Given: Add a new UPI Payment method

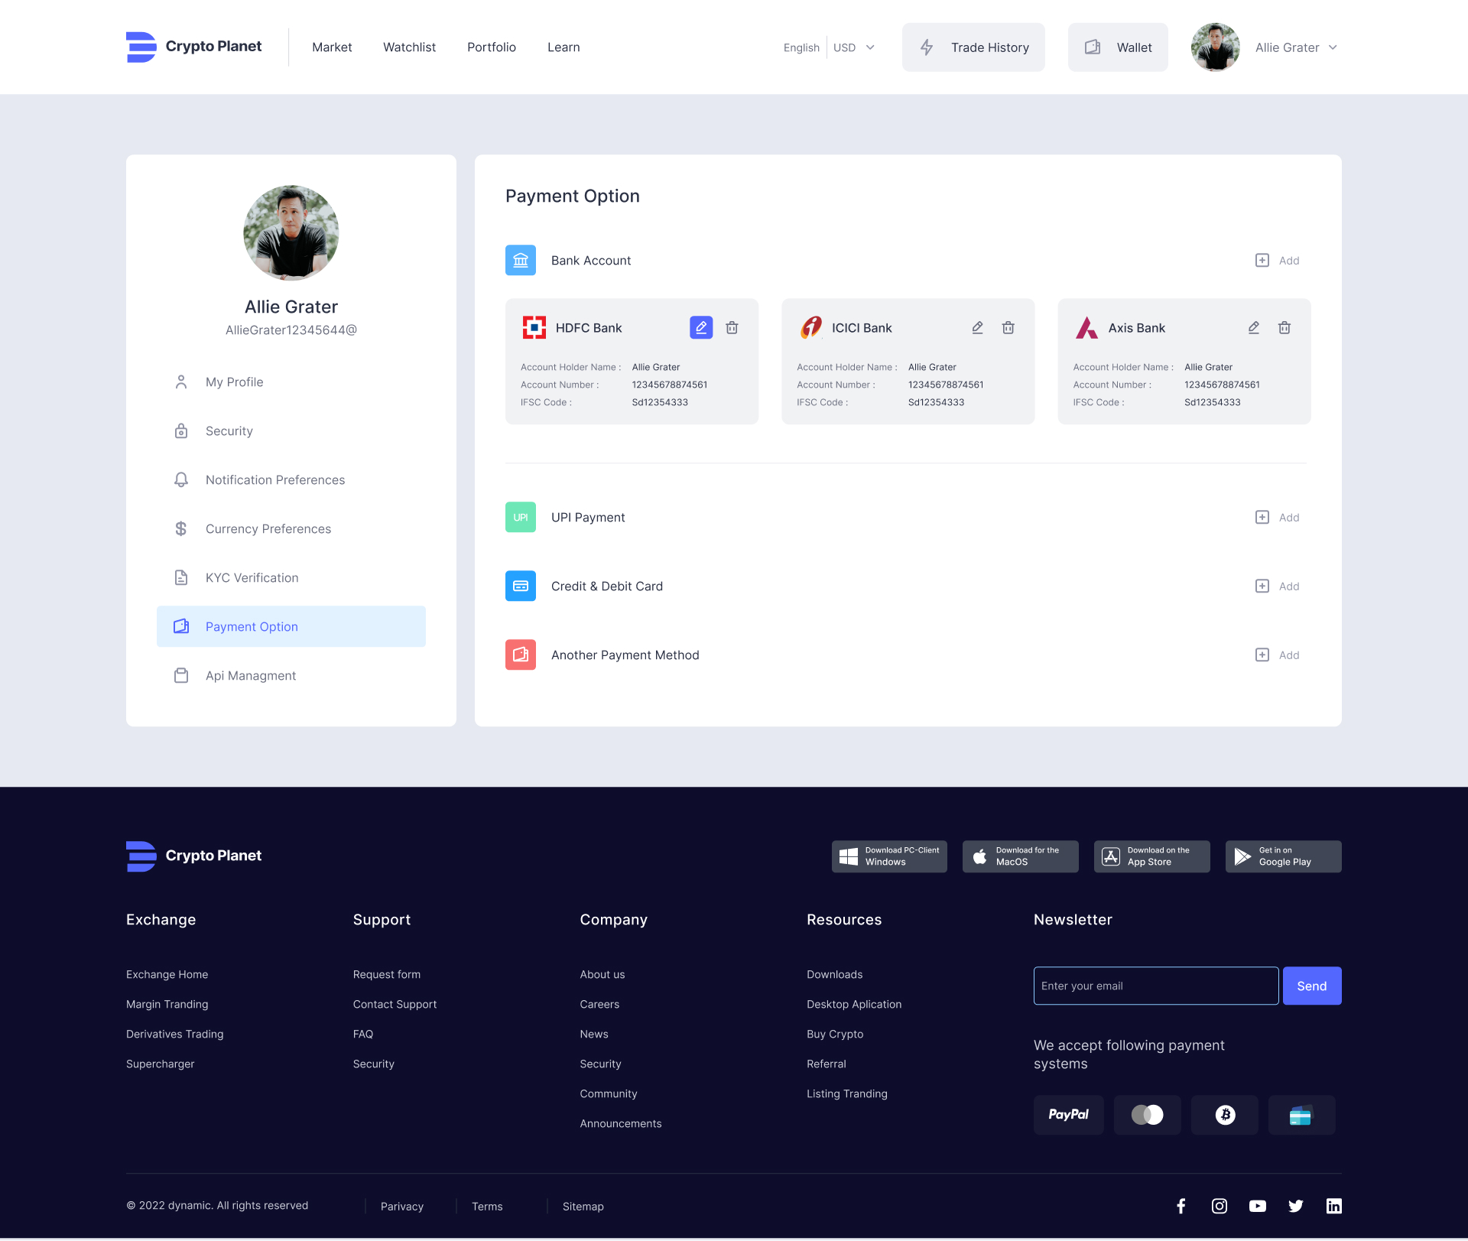Looking at the screenshot, I should [1278, 518].
